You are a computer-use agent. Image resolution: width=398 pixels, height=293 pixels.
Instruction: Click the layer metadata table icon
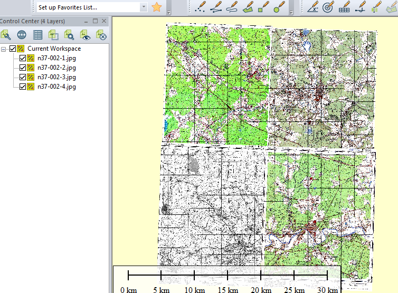click(x=37, y=35)
